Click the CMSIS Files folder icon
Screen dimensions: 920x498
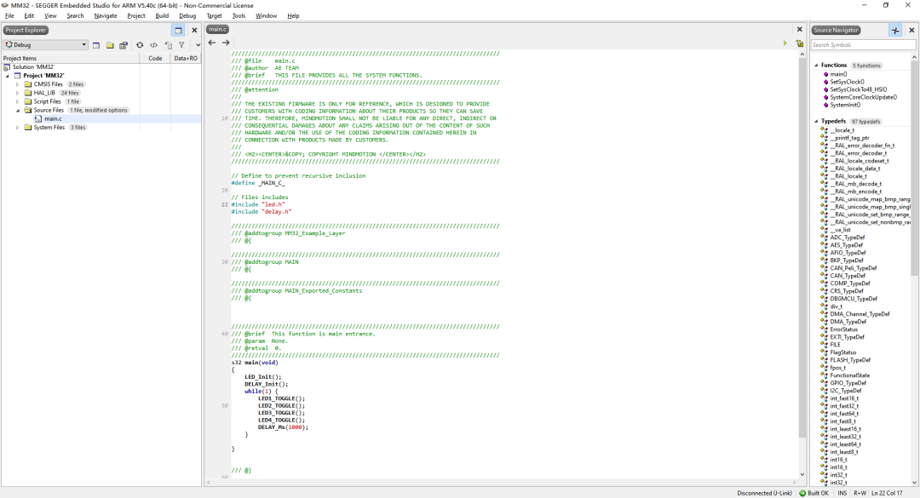27,84
